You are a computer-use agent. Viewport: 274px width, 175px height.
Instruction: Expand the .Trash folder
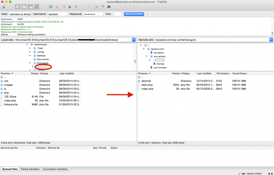tap(30, 48)
